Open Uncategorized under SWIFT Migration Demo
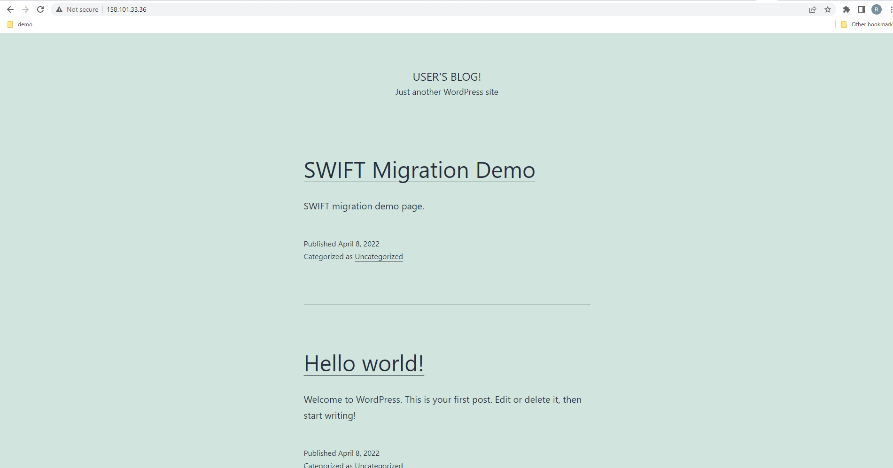This screenshot has height=468, width=893. pyautogui.click(x=379, y=257)
